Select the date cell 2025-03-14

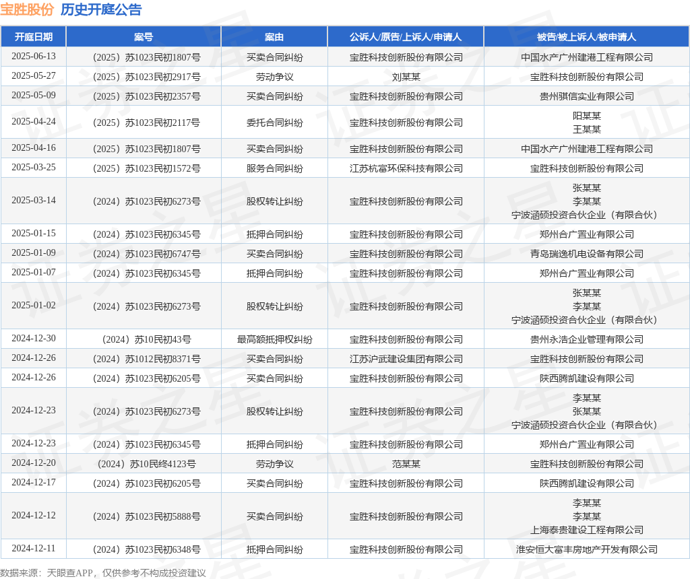pyautogui.click(x=34, y=200)
